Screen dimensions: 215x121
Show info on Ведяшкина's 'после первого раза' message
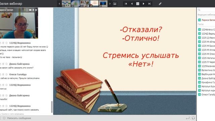pos(6,43)
